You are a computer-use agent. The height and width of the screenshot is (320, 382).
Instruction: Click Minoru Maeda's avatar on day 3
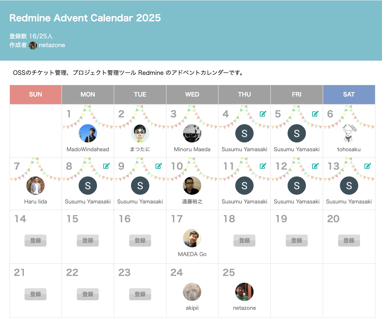pos(192,133)
